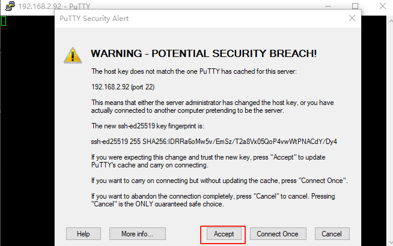Click the POTENTIAL SECURITY BREACH heading

(x=203, y=54)
